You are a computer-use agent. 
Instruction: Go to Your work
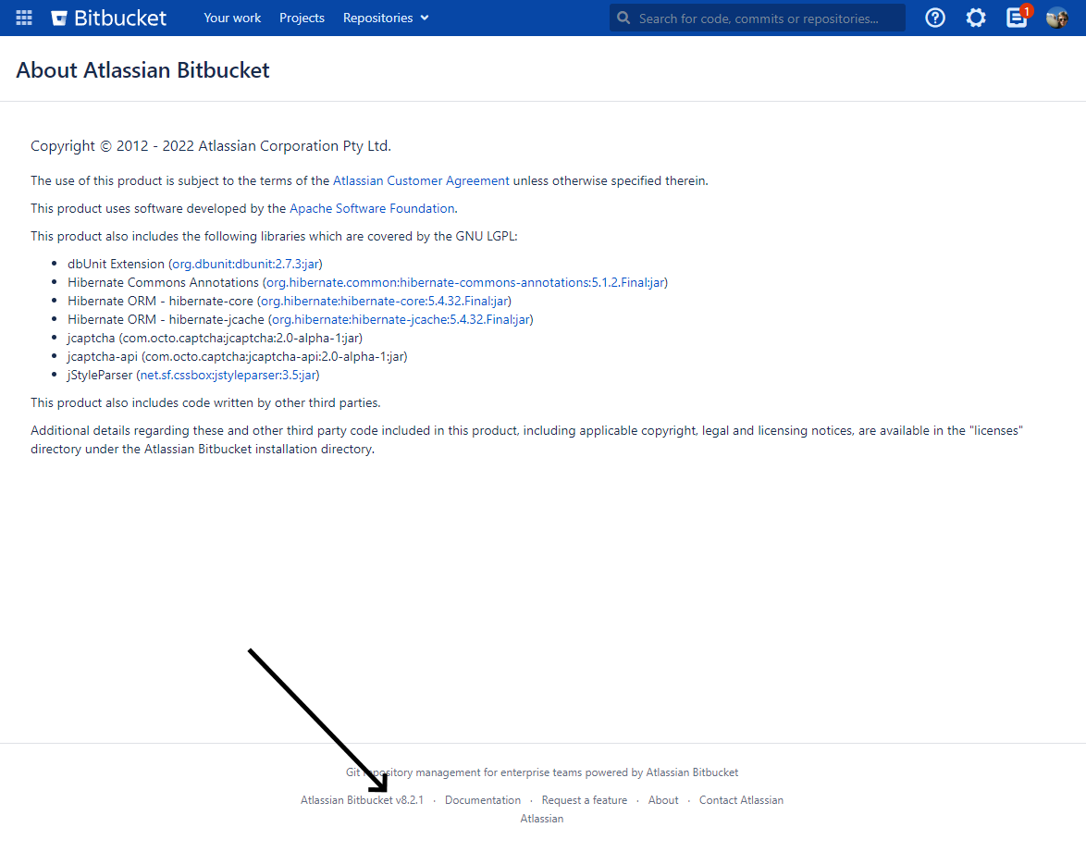point(232,18)
